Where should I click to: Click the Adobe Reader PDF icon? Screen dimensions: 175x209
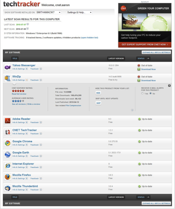[x=7, y=121]
